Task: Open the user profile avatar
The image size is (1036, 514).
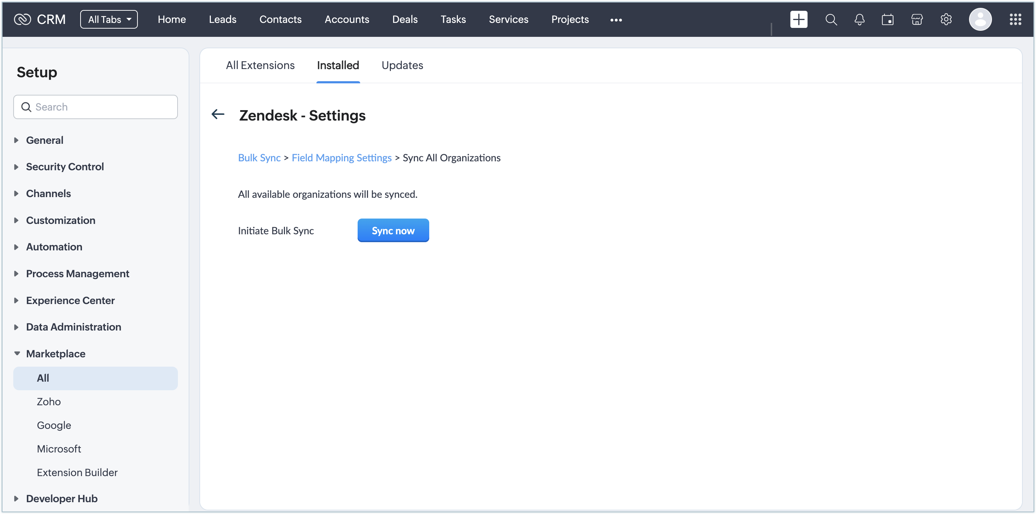Action: 980,19
